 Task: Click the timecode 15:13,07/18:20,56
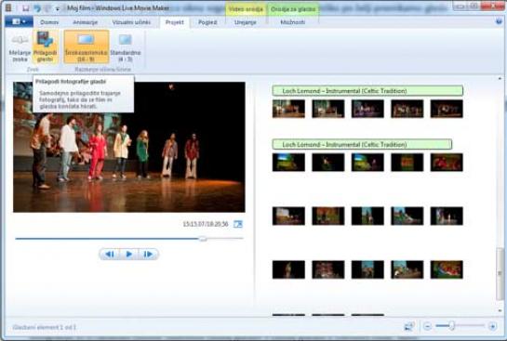206,224
